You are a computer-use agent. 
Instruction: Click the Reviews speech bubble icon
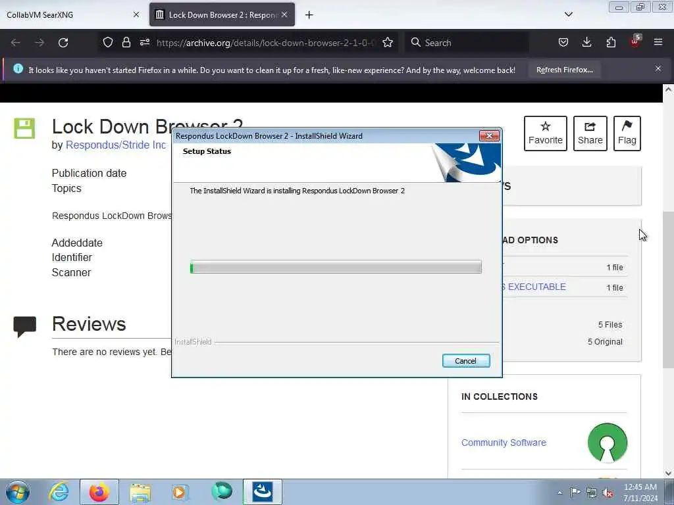(25, 327)
